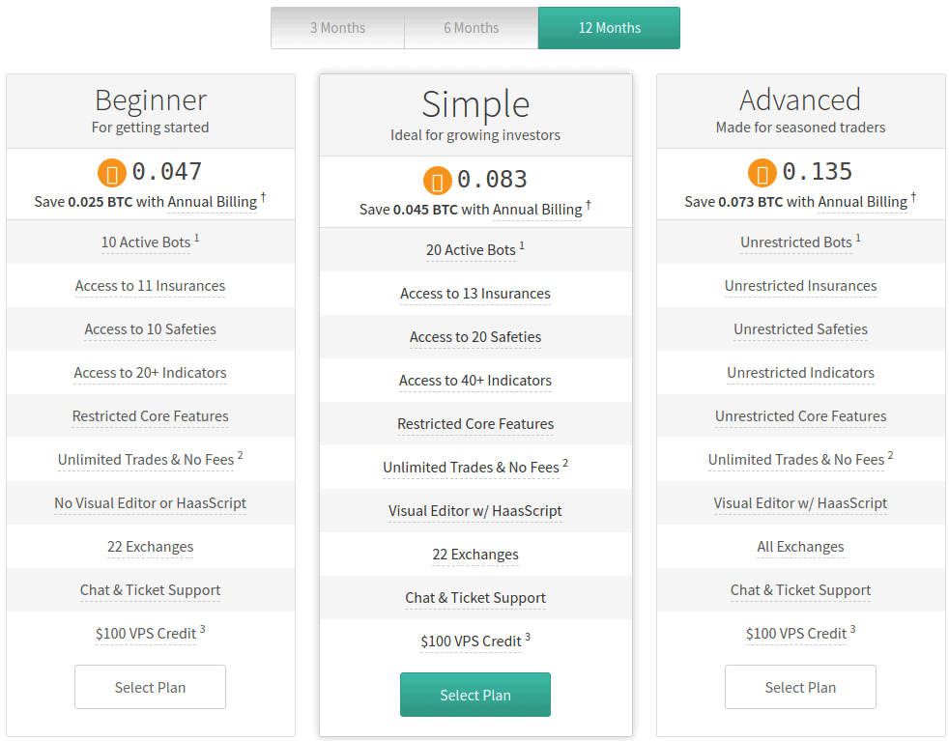Viewport: 949px width, 741px height.
Task: Click Advanced '$100 VPS Credit'
Action: coord(796,635)
